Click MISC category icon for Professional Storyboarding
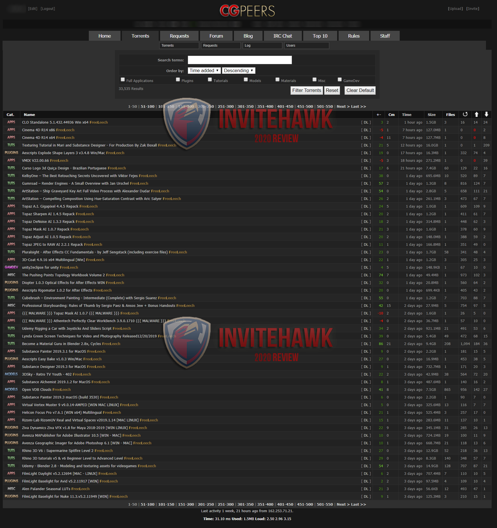The image size is (497, 528). pos(11,305)
